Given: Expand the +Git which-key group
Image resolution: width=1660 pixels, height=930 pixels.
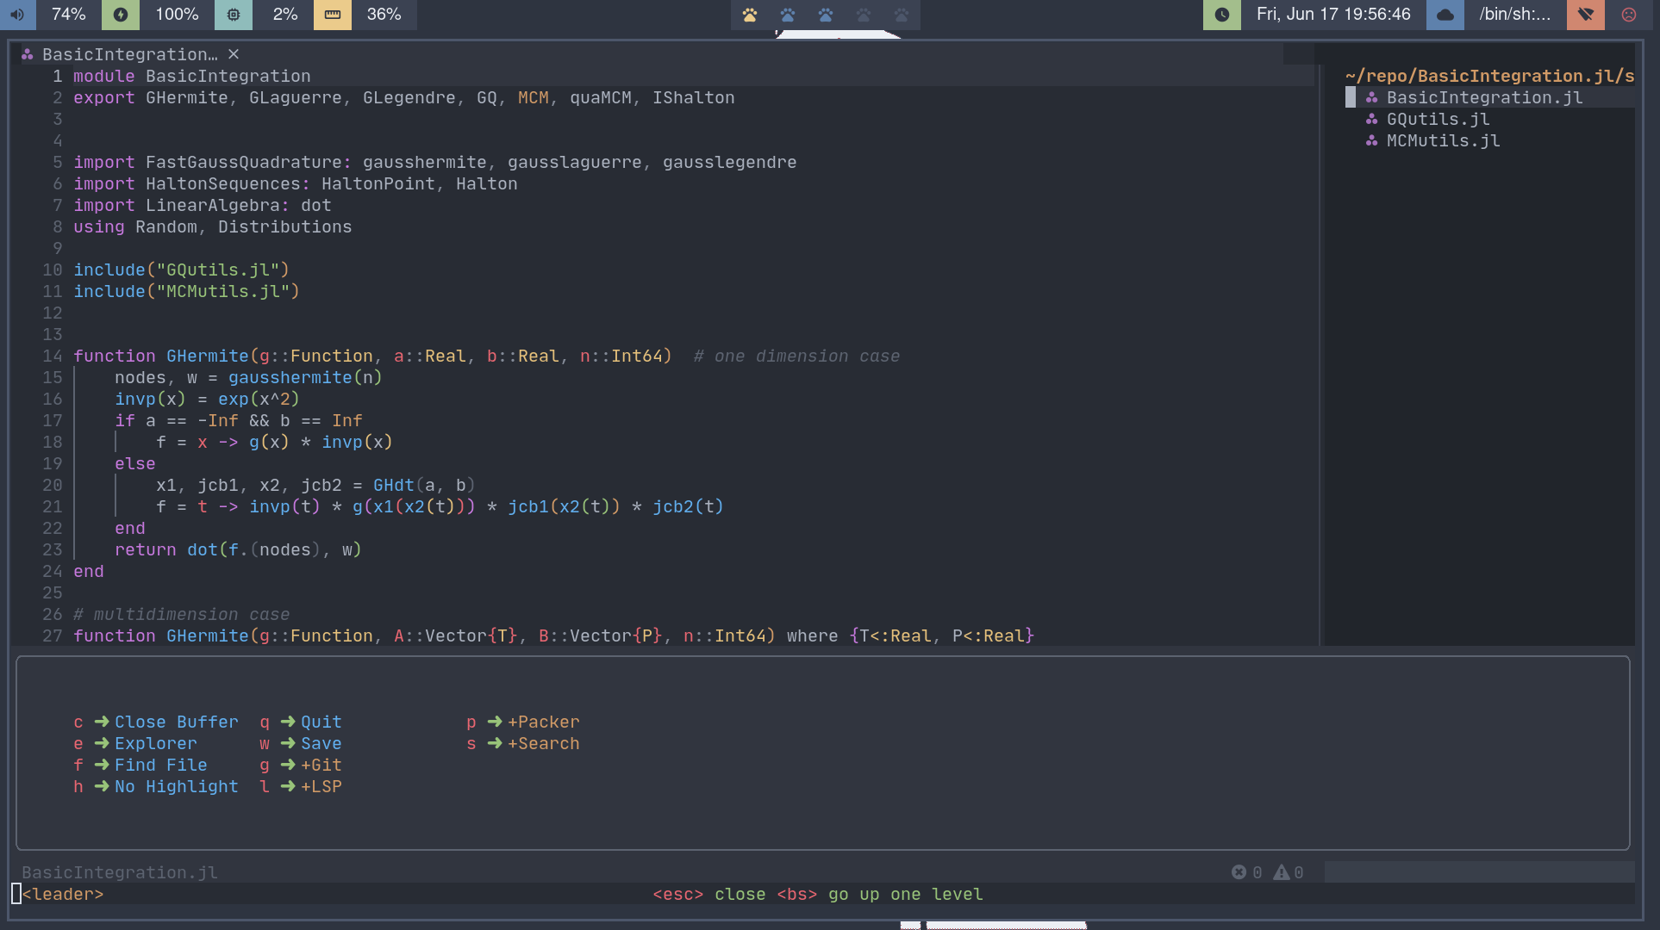Looking at the screenshot, I should click(321, 765).
